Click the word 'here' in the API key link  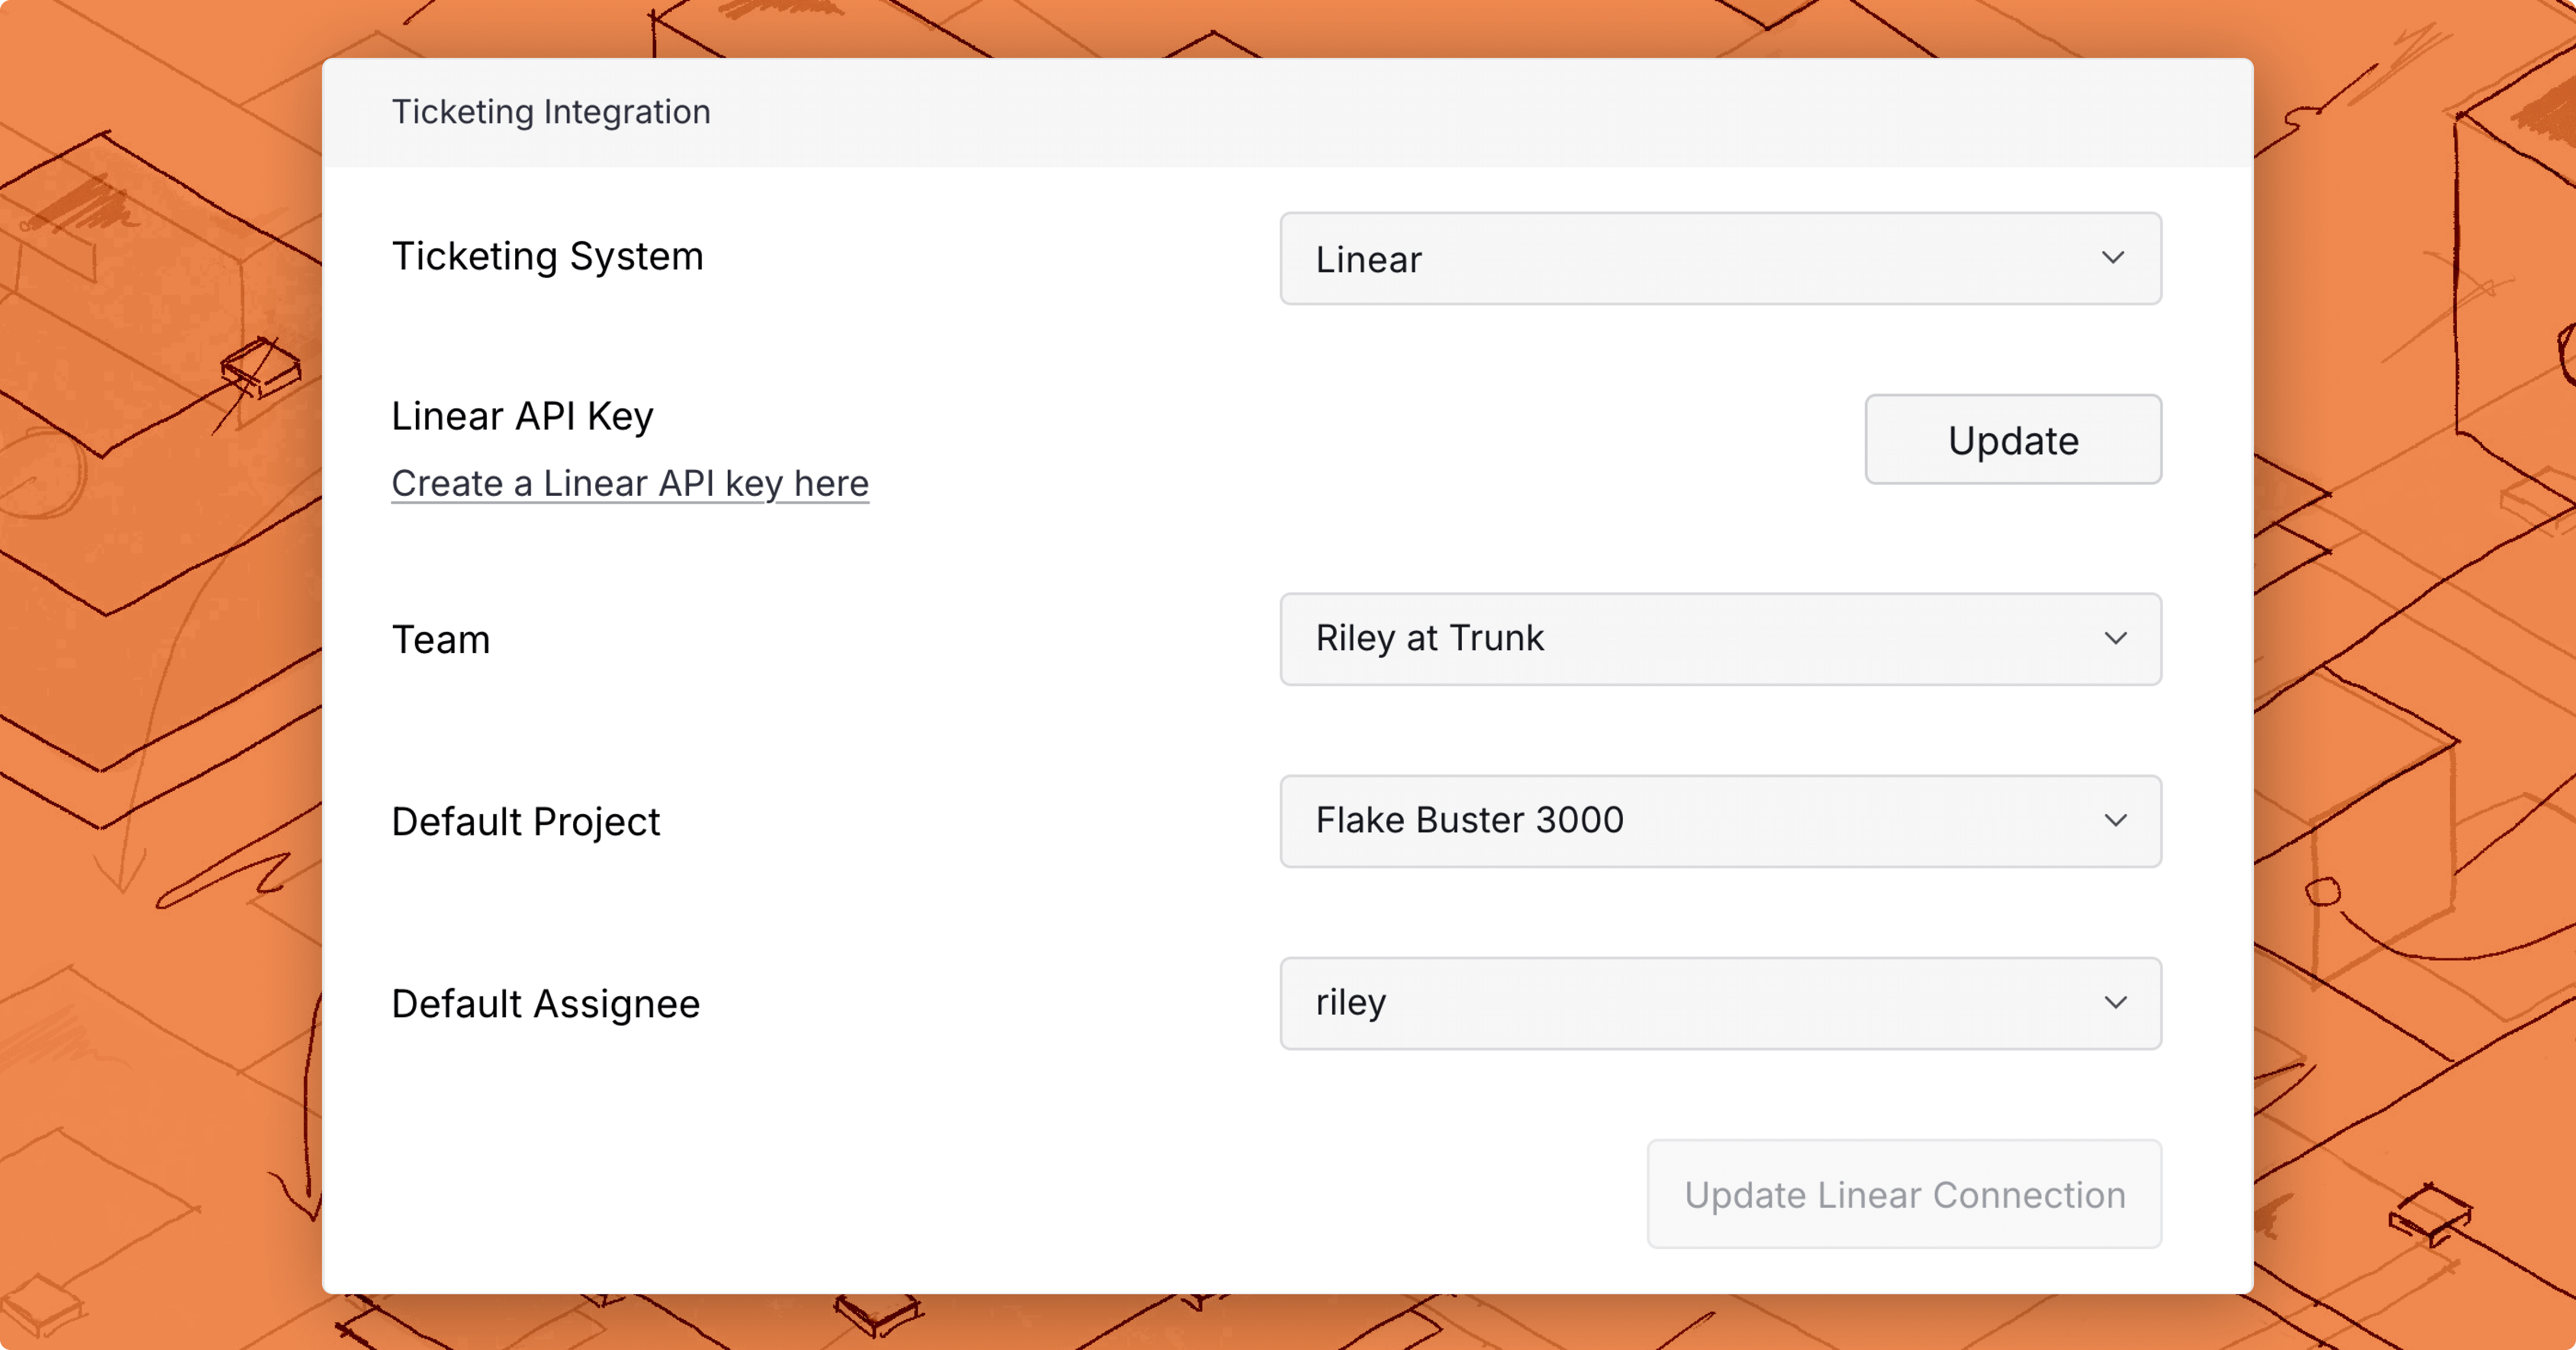click(x=831, y=484)
